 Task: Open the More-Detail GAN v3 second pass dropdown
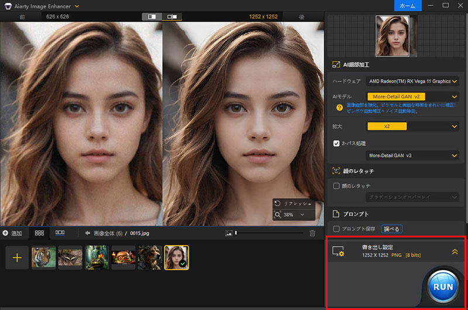pos(412,155)
